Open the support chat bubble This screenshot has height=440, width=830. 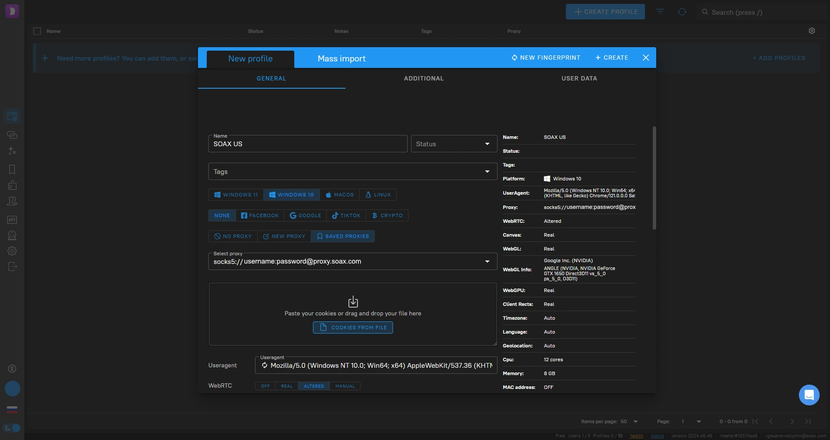(809, 395)
